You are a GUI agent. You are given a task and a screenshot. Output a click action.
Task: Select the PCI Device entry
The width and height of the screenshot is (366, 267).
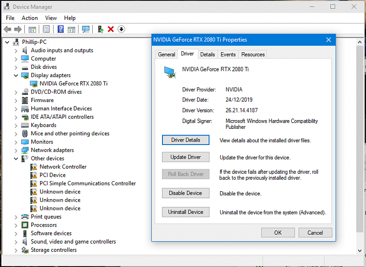point(53,175)
